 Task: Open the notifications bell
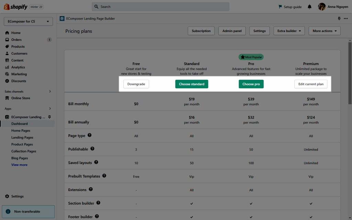click(310, 7)
